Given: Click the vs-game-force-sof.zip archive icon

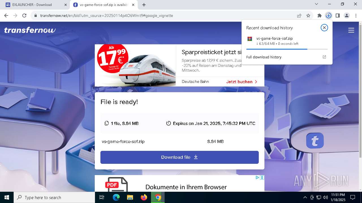Looking at the screenshot, I should click(249, 39).
